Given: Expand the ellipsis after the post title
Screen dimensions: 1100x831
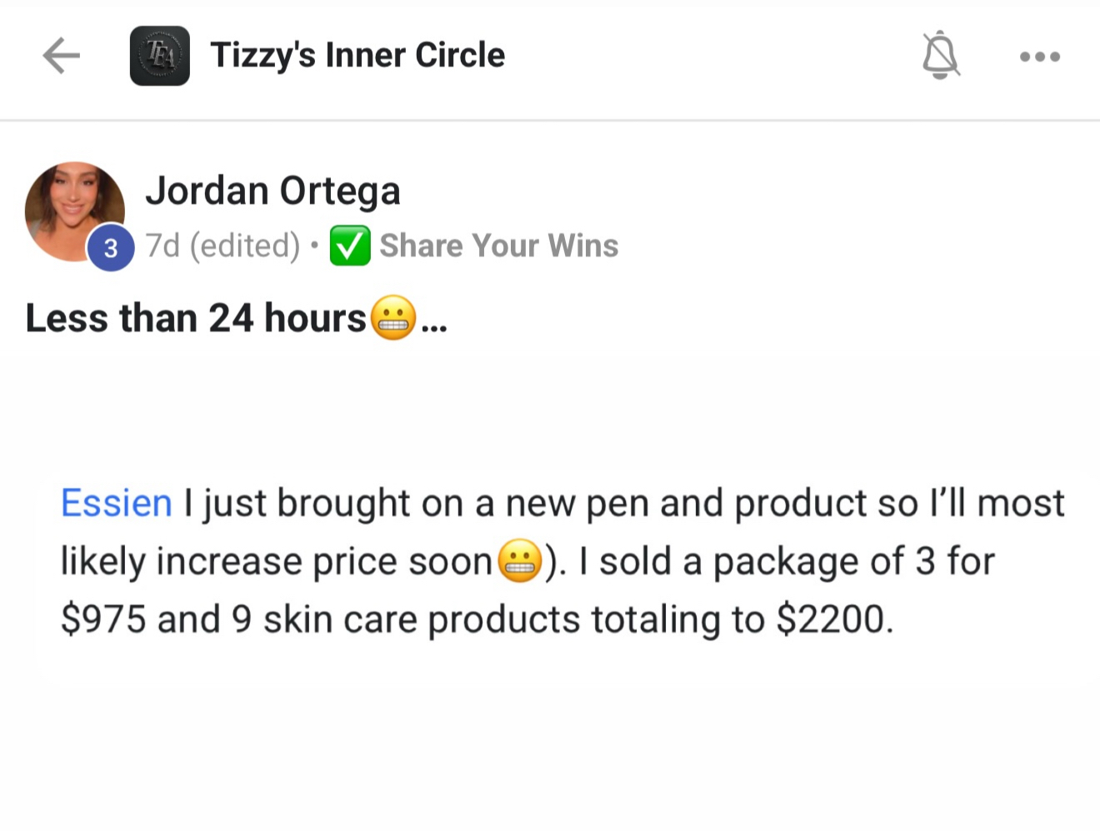Looking at the screenshot, I should pyautogui.click(x=434, y=321).
